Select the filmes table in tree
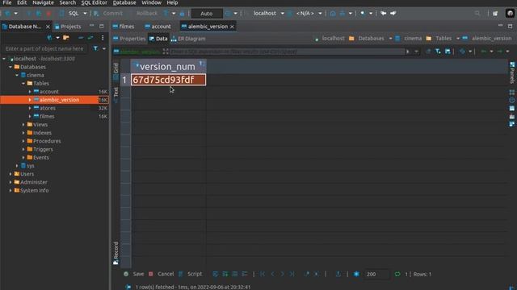The width and height of the screenshot is (517, 290). [47, 116]
